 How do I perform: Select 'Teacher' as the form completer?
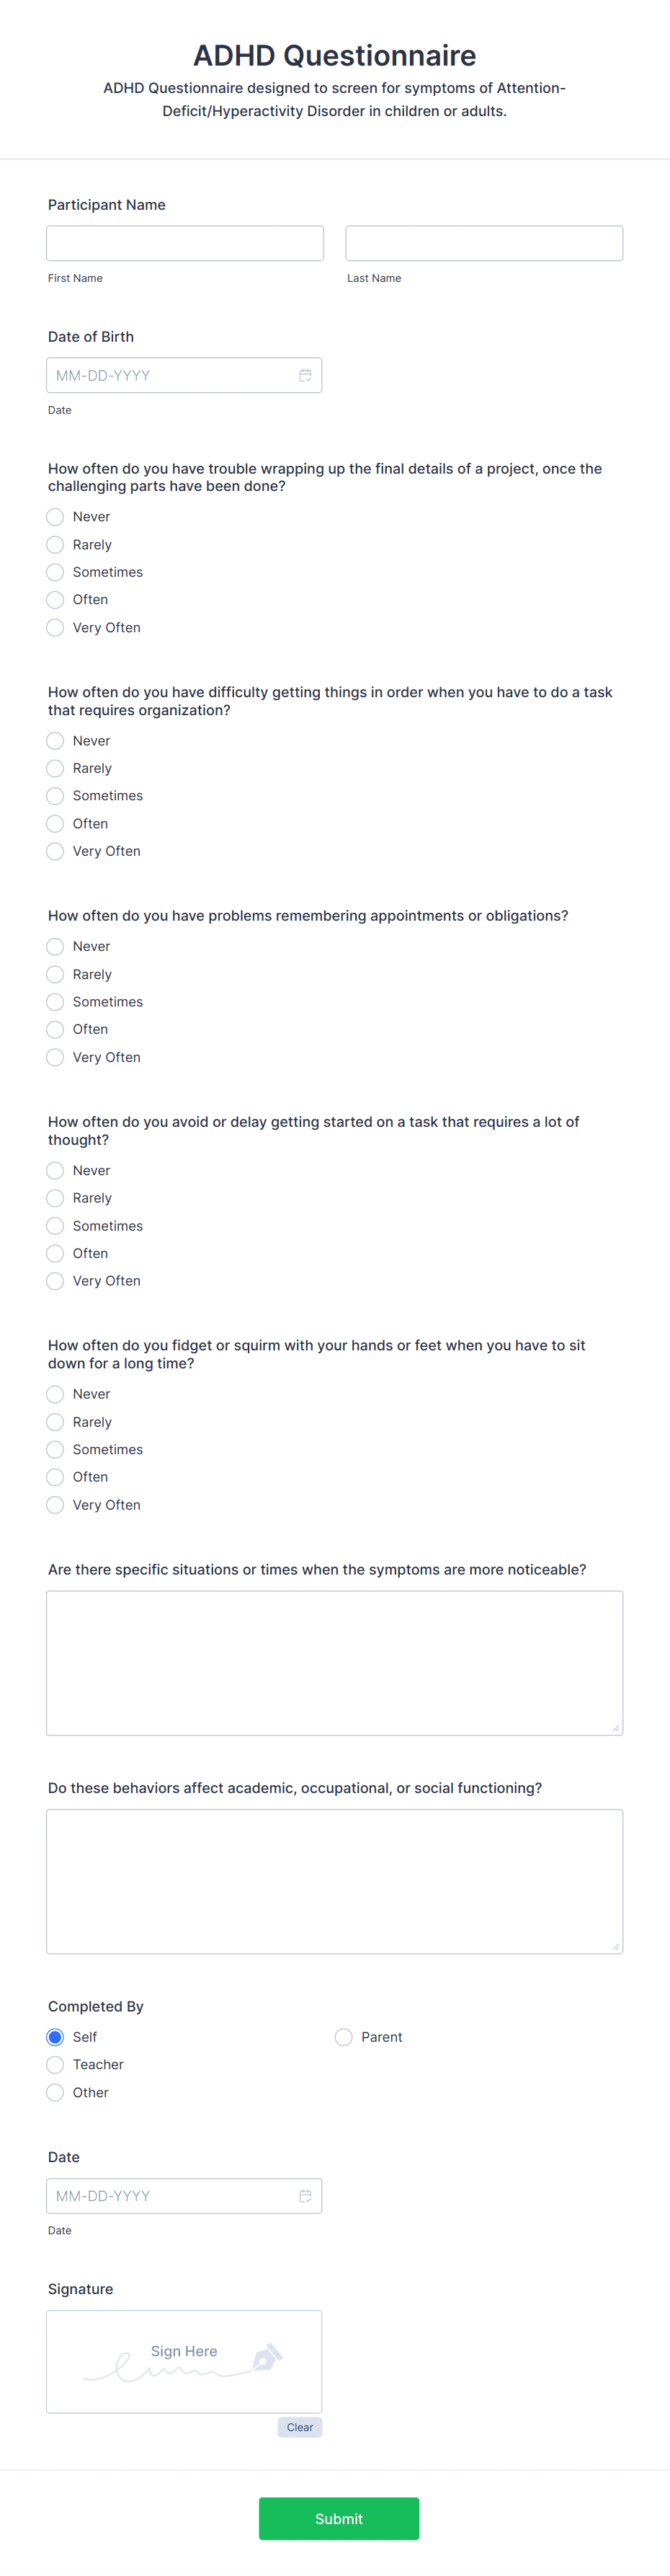point(55,2064)
